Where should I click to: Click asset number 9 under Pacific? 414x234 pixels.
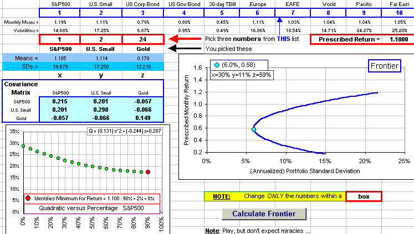(364, 13)
